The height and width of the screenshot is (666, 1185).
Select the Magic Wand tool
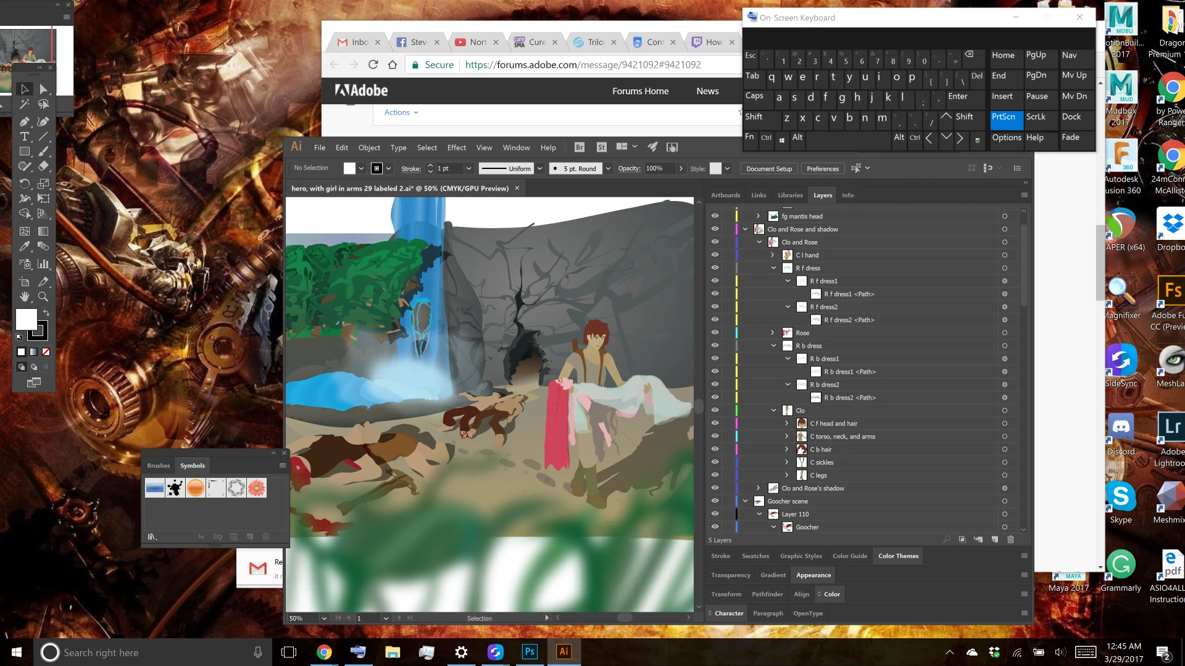(25, 104)
